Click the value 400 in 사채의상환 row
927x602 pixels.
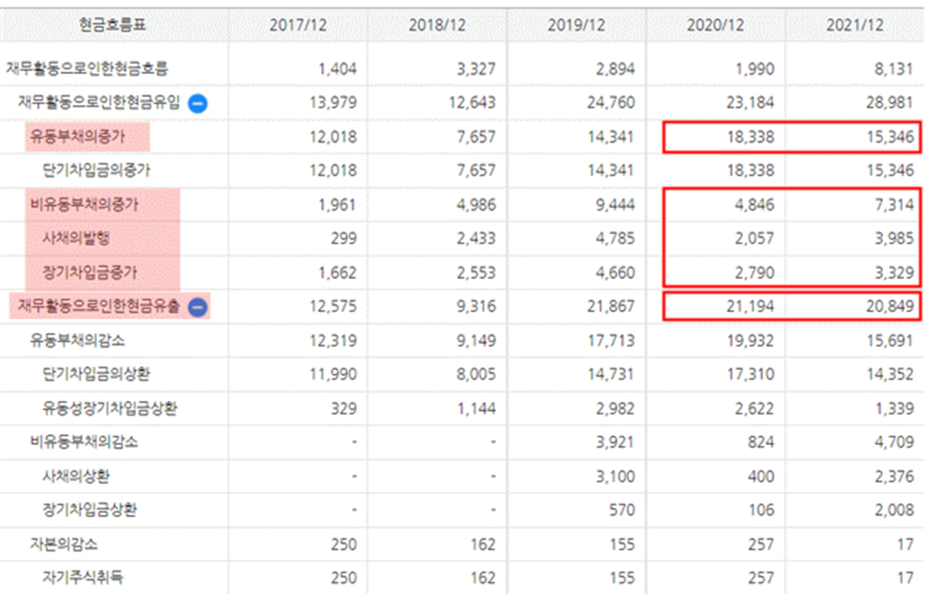coord(761,477)
